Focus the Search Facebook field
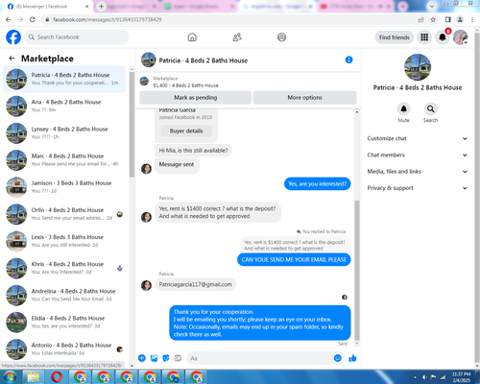Image resolution: width=480 pixels, height=384 pixels. pos(77,37)
